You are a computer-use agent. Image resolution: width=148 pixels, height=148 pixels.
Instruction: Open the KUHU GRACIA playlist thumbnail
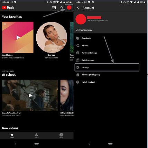coord(67,95)
